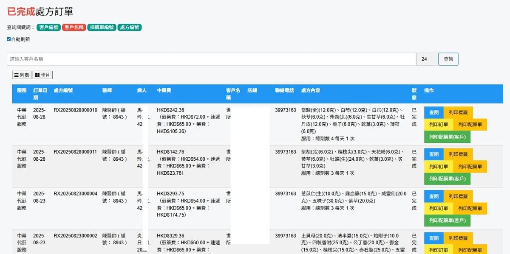The height and width of the screenshot is (254, 510).
Task: Select the 處方編號 keyword tag
Action: 130,27
